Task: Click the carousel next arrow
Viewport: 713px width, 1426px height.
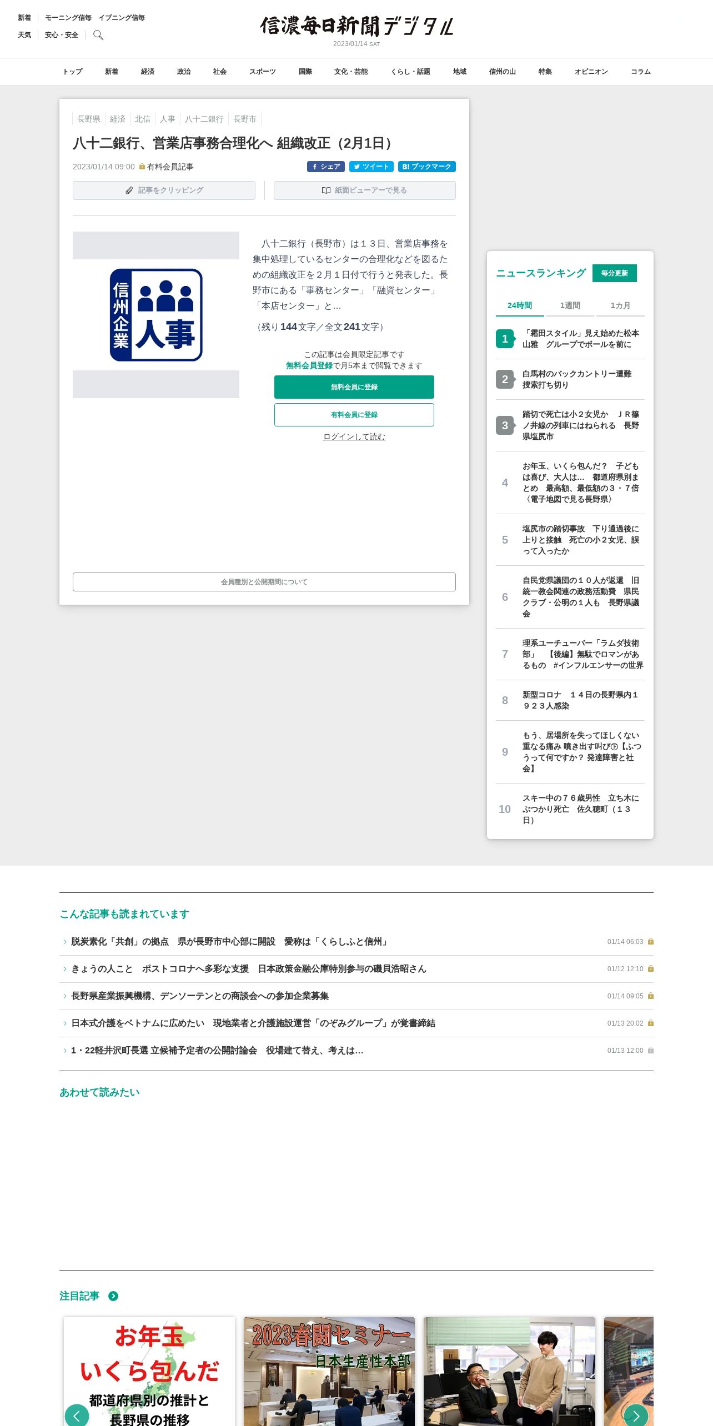Action: (x=636, y=1415)
